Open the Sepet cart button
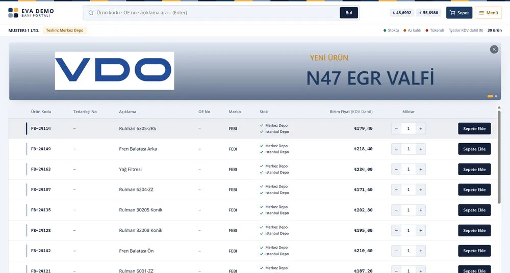This screenshot has height=273, width=510. (459, 13)
